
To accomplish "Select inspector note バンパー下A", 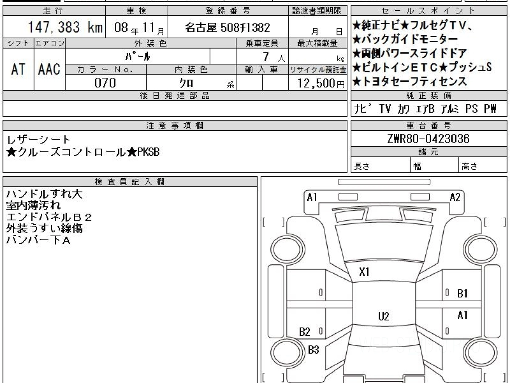I will pos(39,240).
